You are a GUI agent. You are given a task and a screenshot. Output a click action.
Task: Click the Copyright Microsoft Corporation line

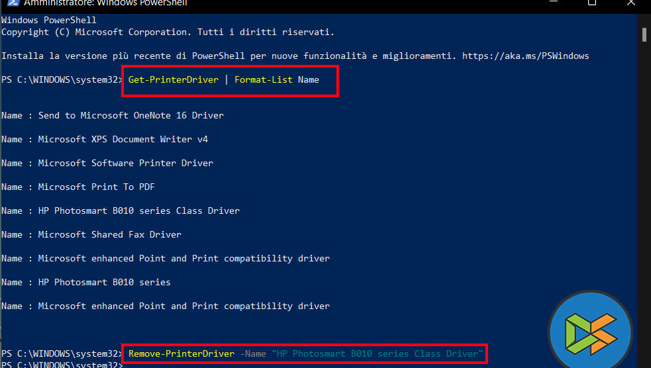[x=168, y=32]
